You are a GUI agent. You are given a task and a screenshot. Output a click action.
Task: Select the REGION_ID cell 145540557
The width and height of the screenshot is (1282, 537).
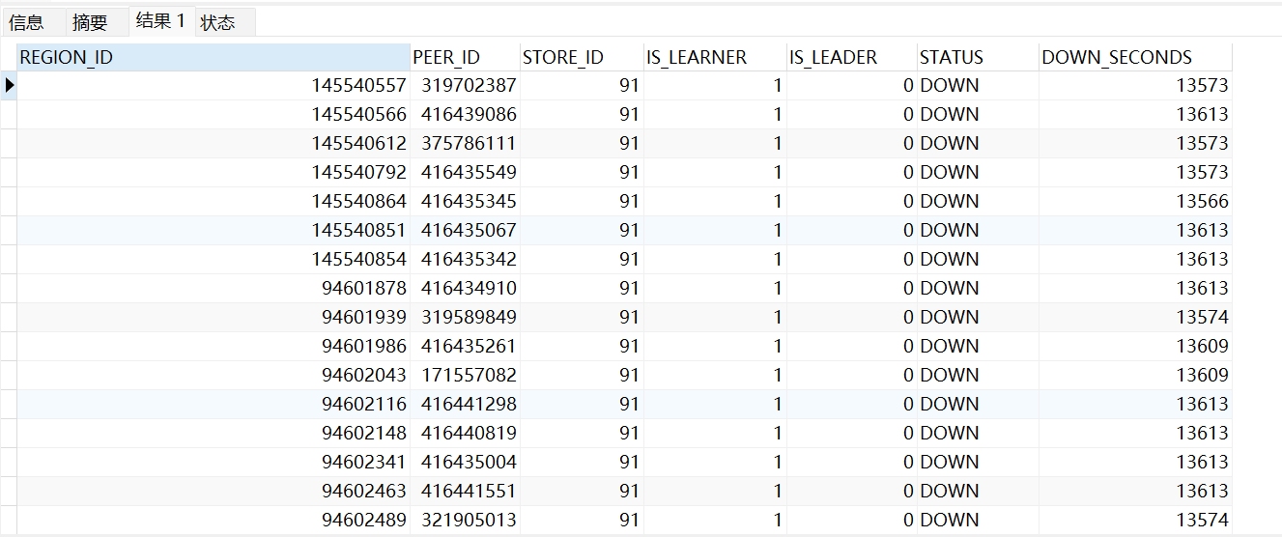point(358,85)
